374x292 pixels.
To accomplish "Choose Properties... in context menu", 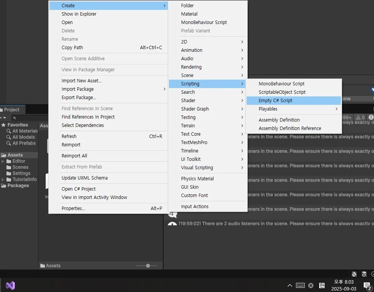I will [108, 209].
